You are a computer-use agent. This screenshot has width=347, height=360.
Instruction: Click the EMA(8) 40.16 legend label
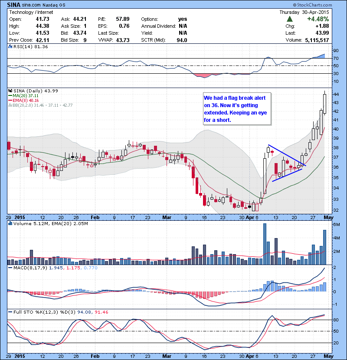pos(26,101)
